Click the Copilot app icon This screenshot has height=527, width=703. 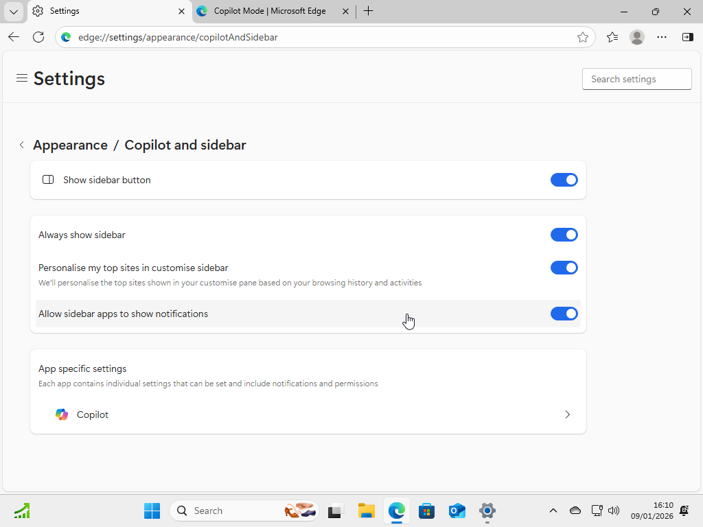click(61, 414)
